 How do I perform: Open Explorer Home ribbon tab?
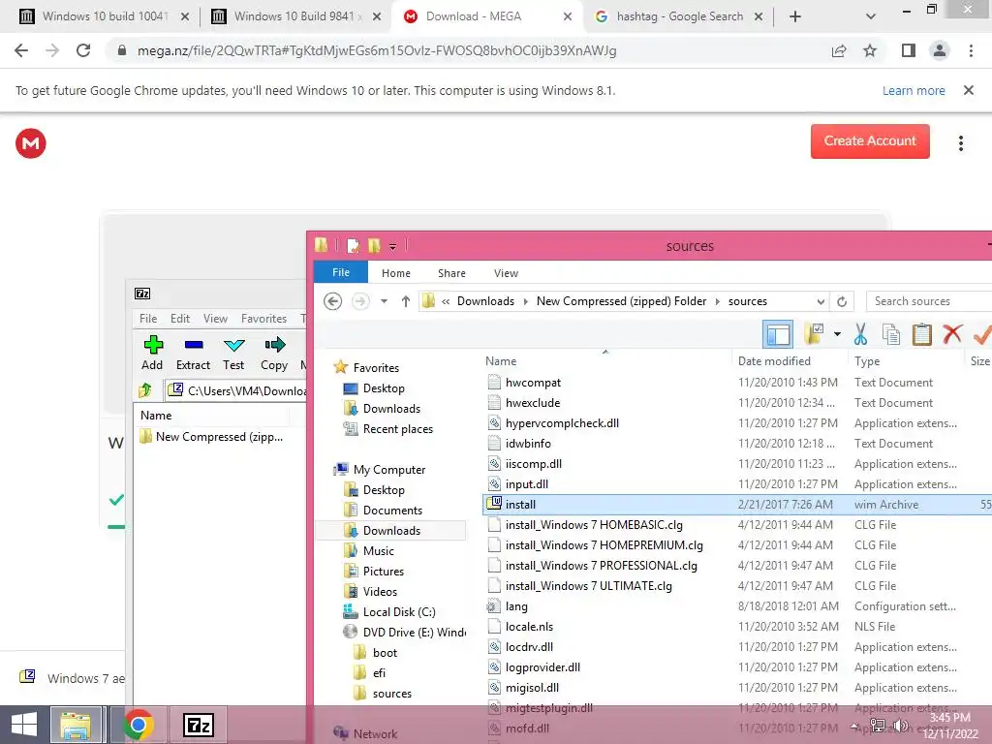click(x=396, y=273)
